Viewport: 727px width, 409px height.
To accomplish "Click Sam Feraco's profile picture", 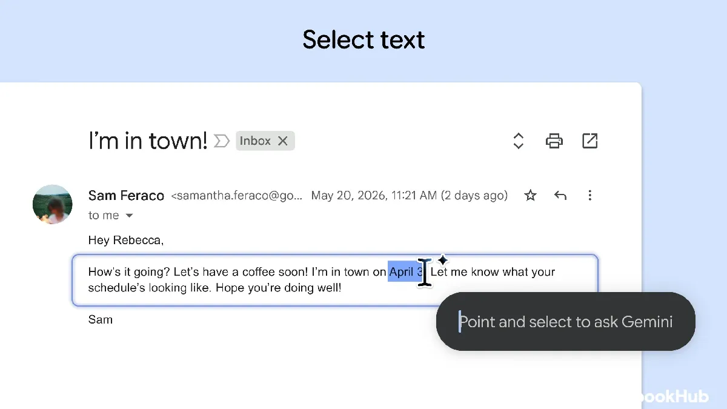I will tap(53, 204).
